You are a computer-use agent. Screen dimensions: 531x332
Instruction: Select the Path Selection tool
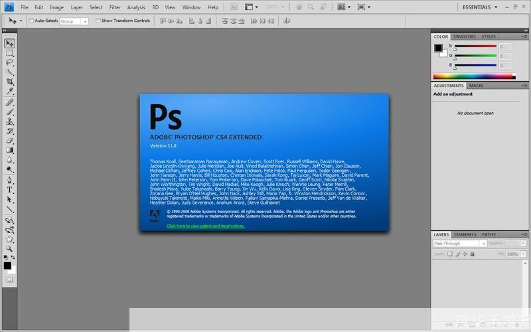coord(9,200)
